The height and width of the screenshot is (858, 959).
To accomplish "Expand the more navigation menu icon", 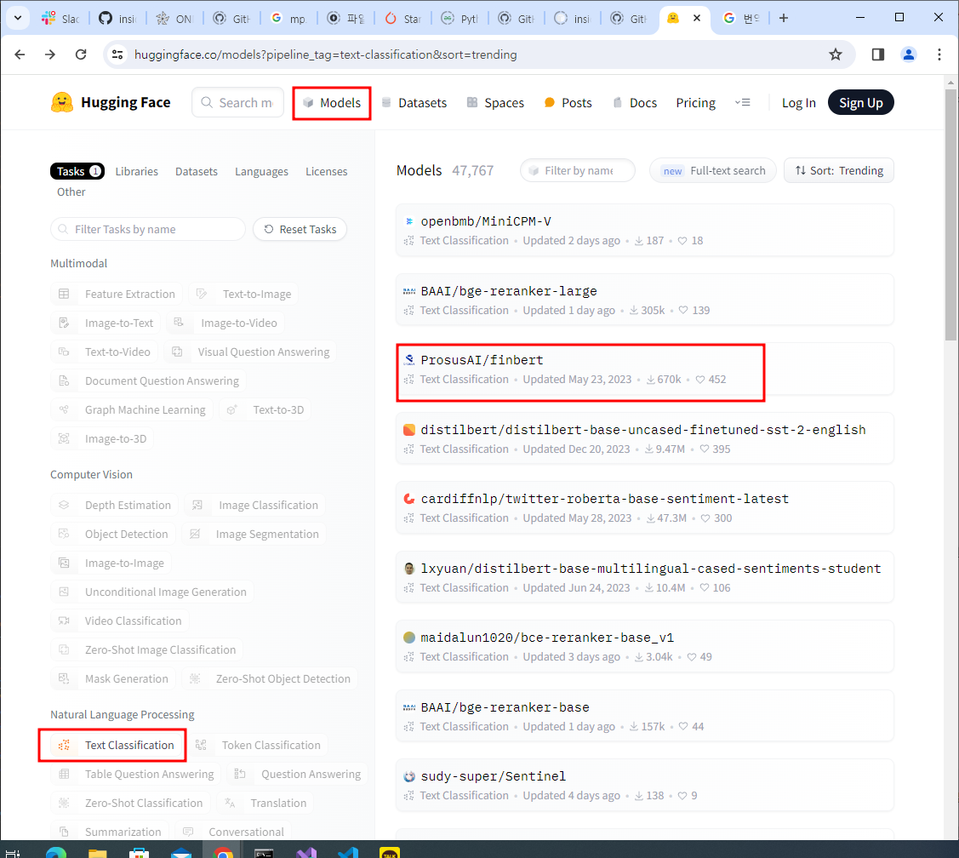I will [743, 102].
